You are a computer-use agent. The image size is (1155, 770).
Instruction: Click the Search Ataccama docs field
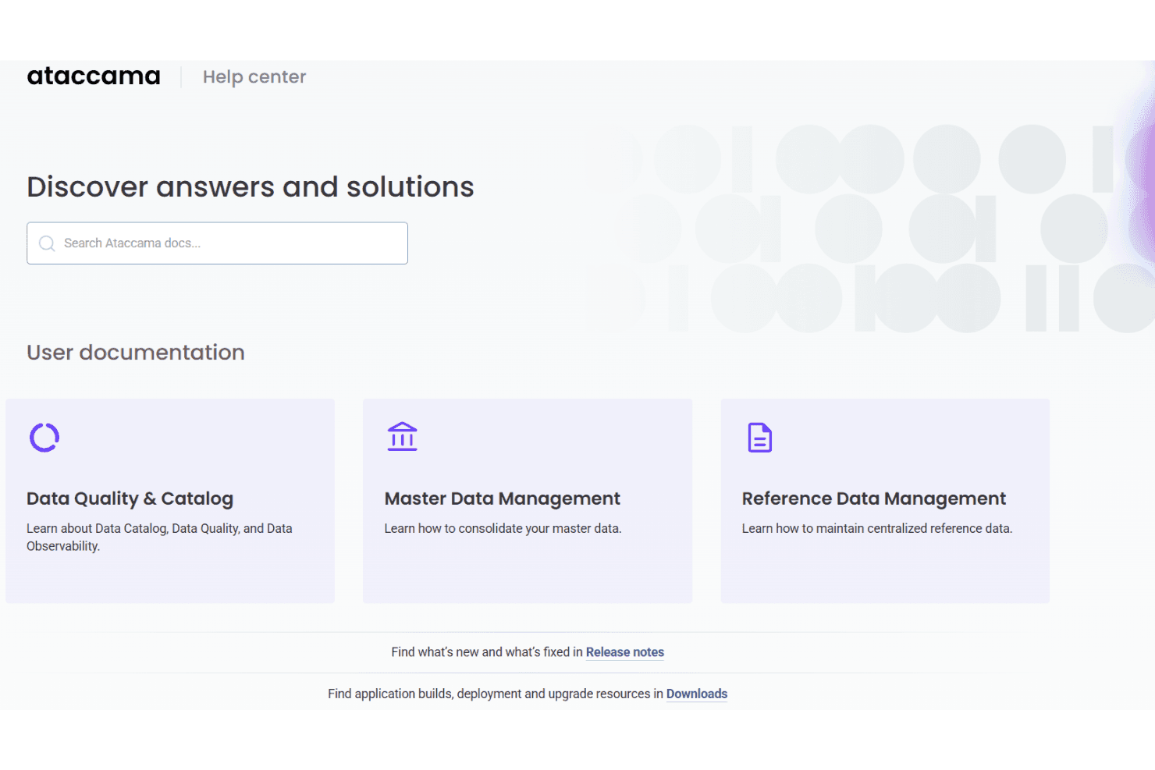[x=217, y=243]
